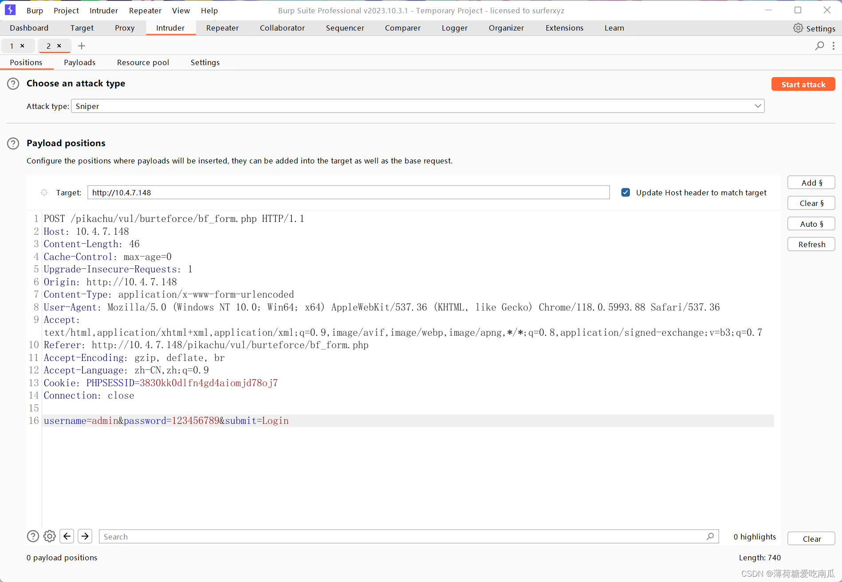Click the POST request line
This screenshot has height=582, width=842.
pos(174,219)
